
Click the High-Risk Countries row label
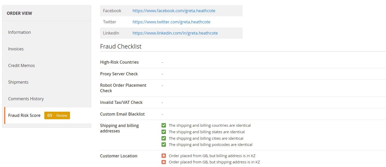pos(119,62)
